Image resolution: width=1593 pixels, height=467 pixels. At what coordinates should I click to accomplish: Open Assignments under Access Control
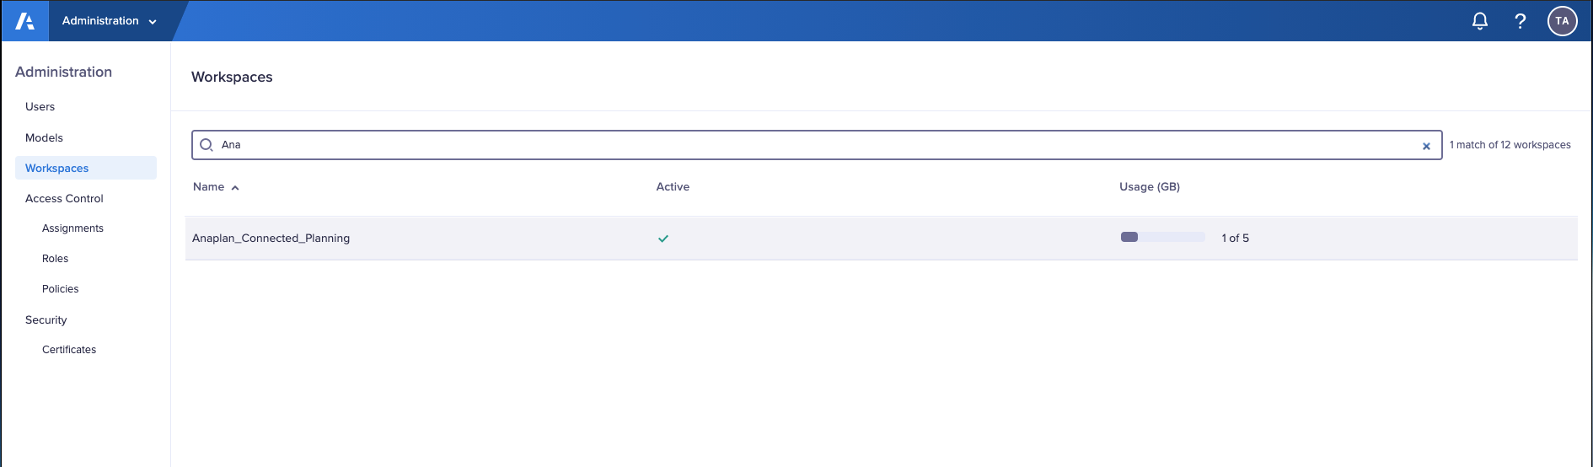[x=72, y=228]
